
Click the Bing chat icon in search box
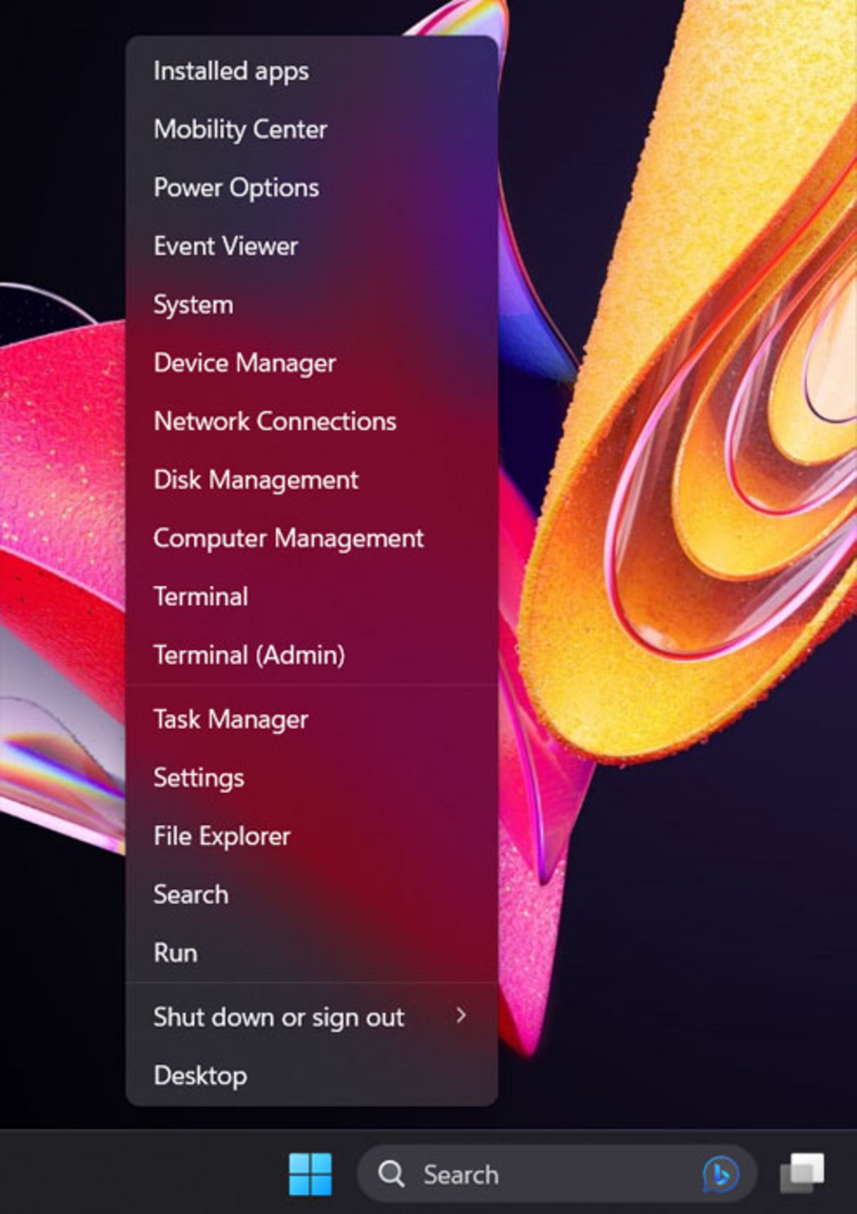pyautogui.click(x=720, y=1174)
